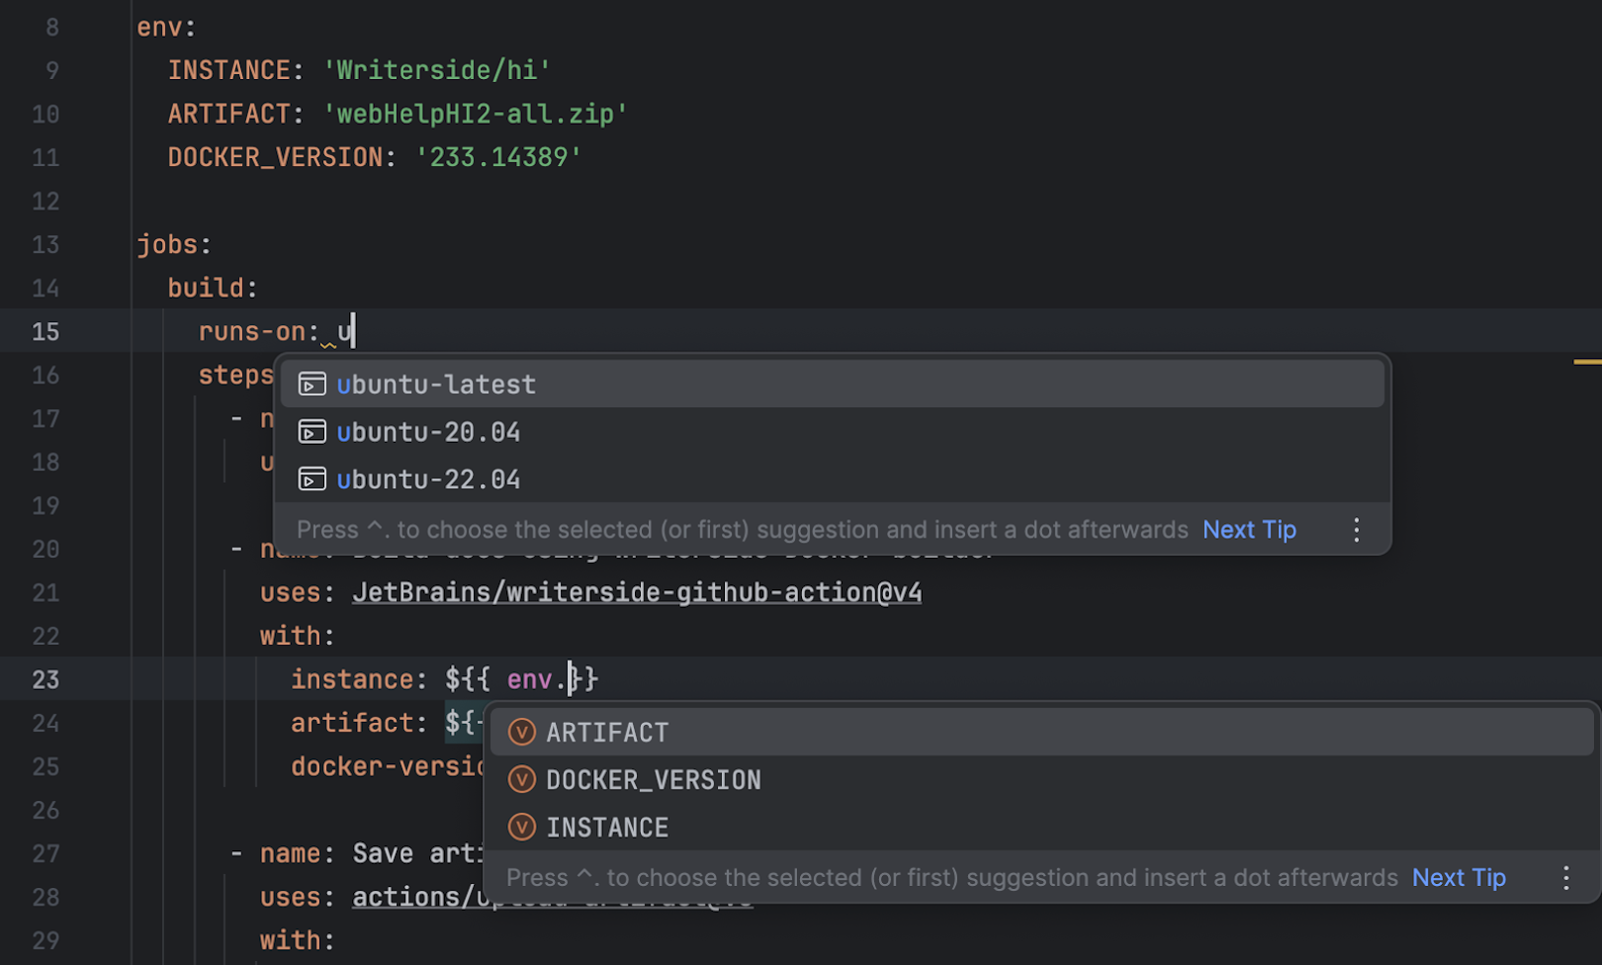This screenshot has width=1602, height=965.
Task: Click the variable icon next to DOCKER_VERSION
Action: [x=521, y=779]
